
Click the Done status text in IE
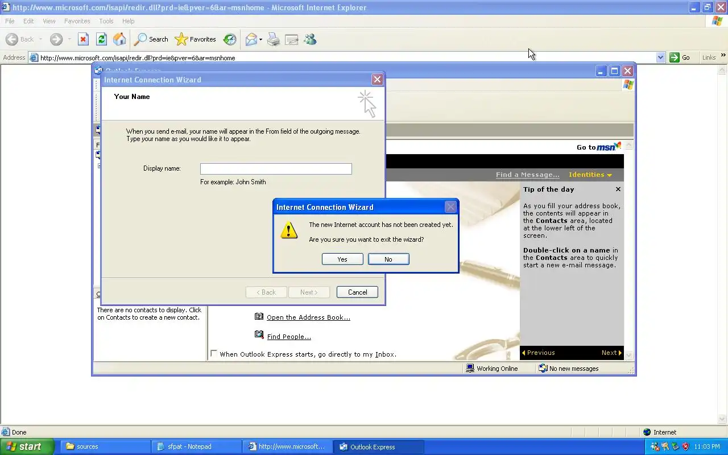[x=19, y=432]
